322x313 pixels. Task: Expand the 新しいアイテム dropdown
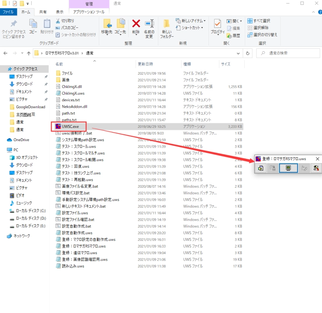click(191, 21)
